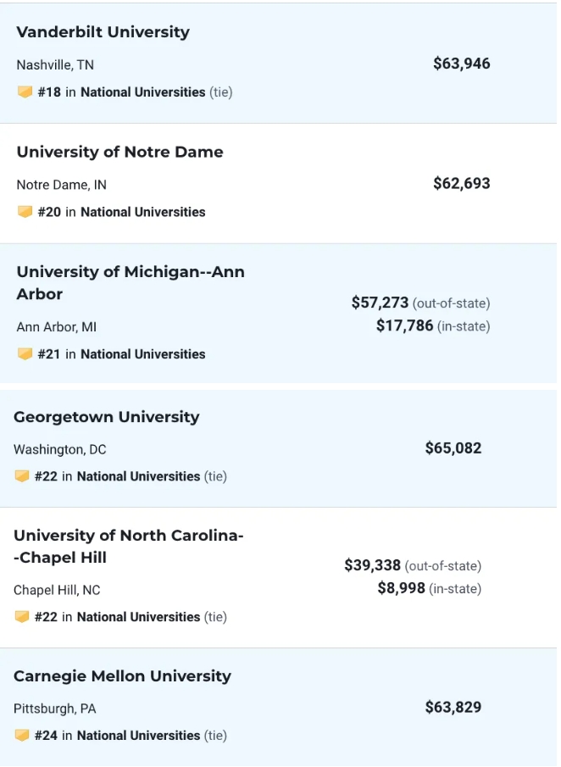Click the badge icon beside Notre Dame's #20 ranking

(25, 212)
